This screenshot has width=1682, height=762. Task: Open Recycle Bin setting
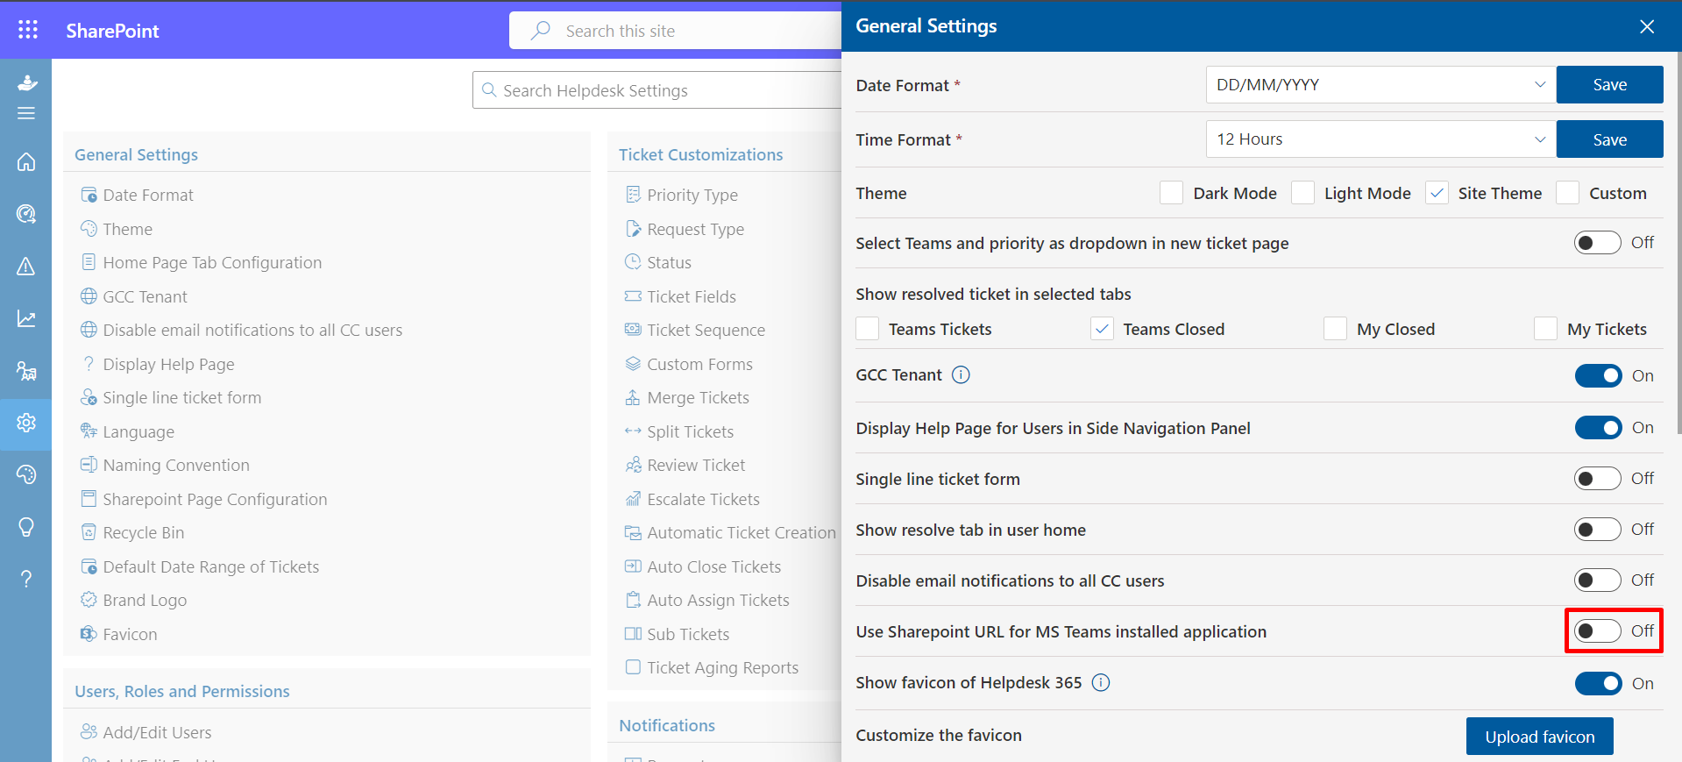coord(132,532)
